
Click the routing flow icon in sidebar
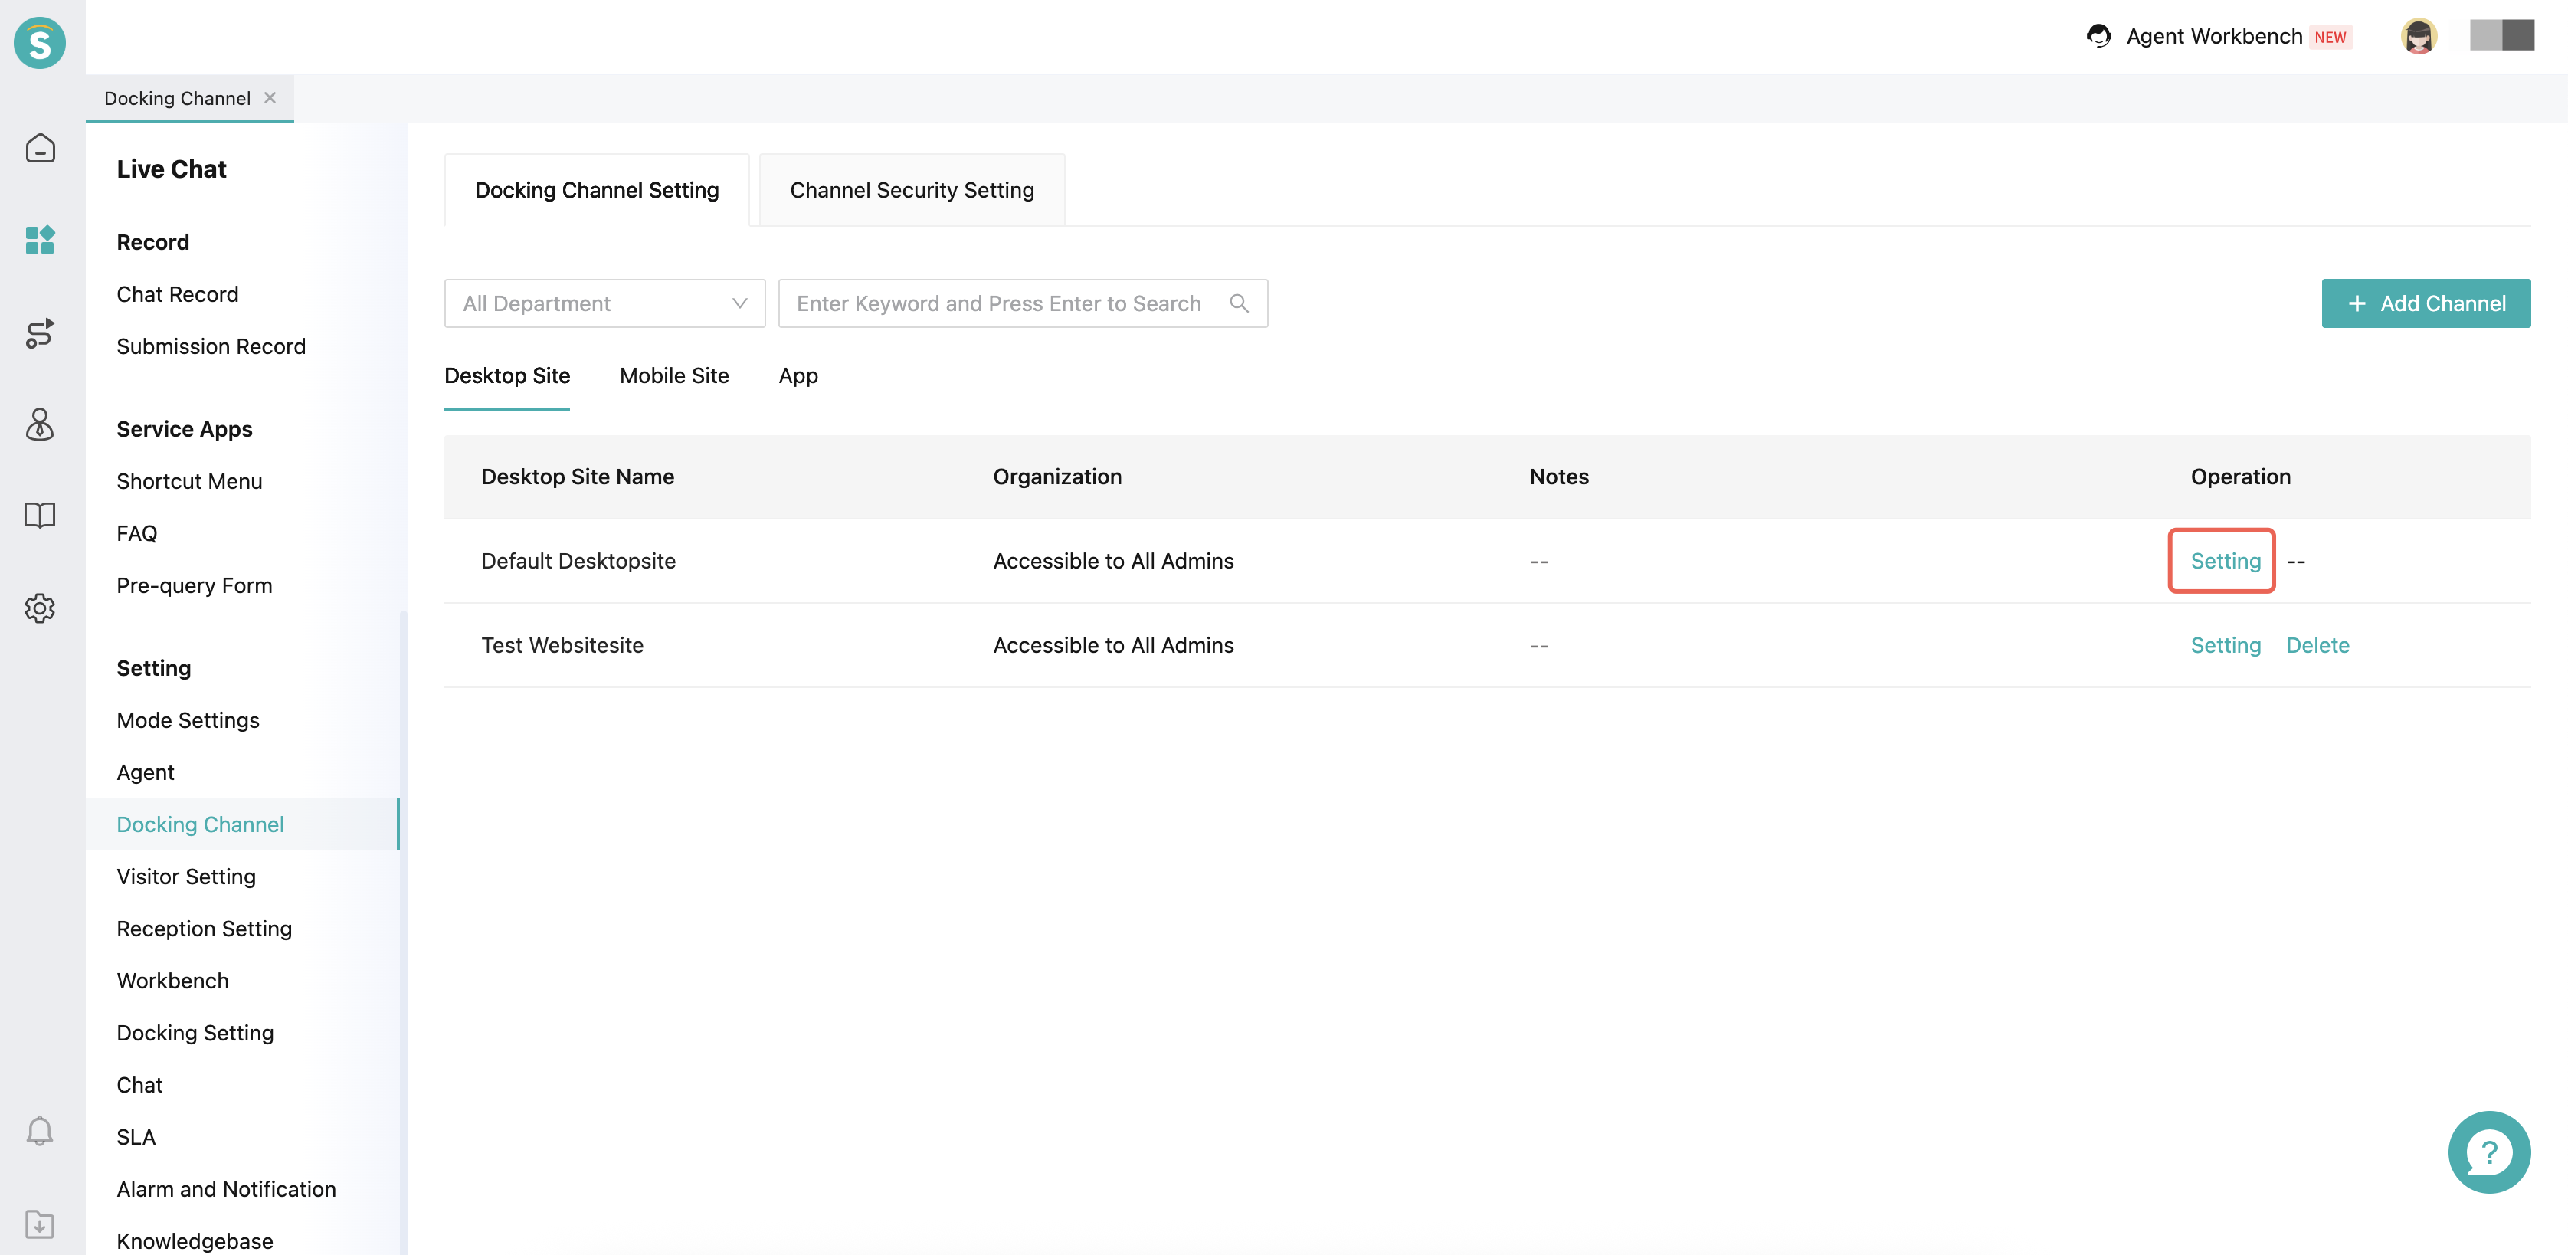tap(40, 333)
